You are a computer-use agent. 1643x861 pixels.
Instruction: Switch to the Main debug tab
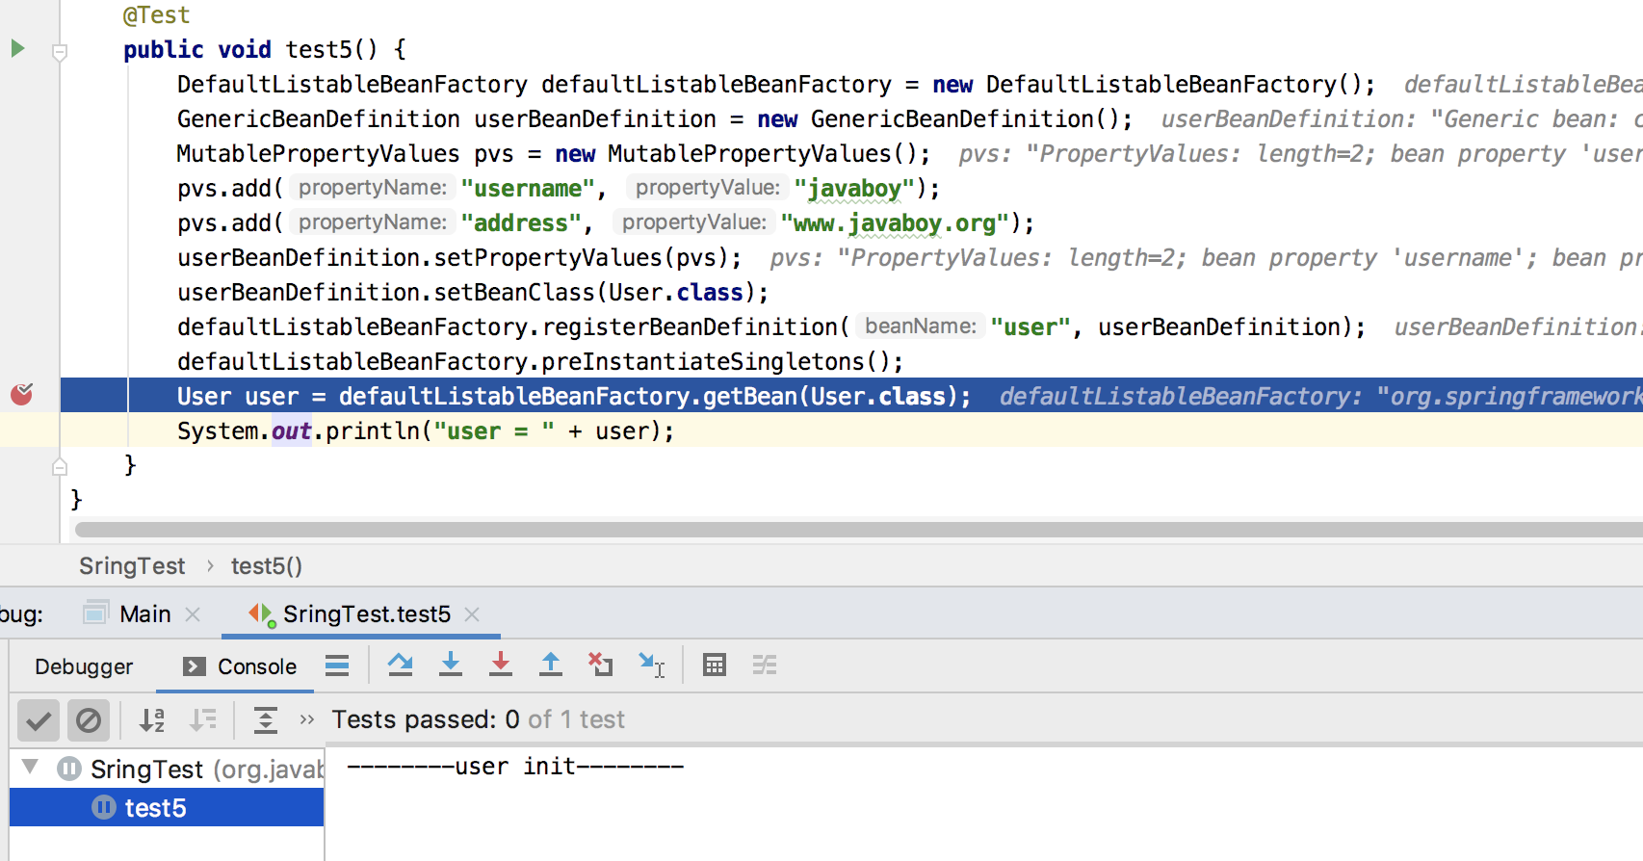(144, 614)
